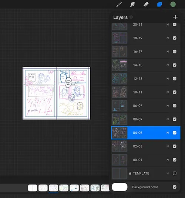
Task: Select the Eraser tool
Action: click(x=146, y=4)
